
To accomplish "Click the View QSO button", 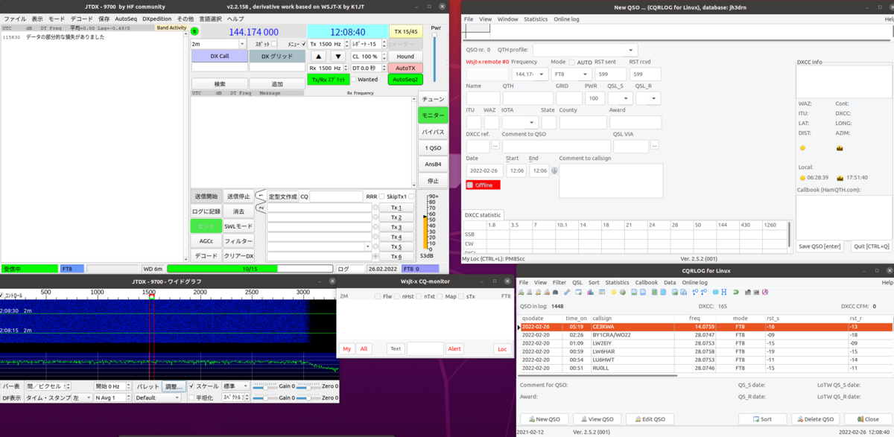I will (x=595, y=419).
